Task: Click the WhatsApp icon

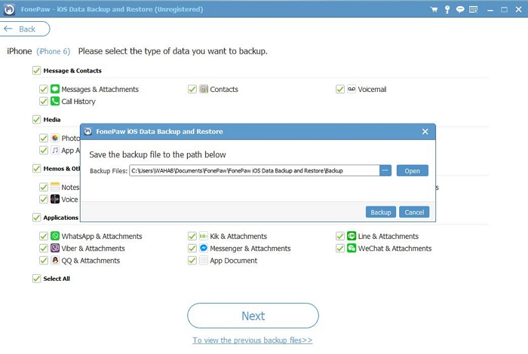Action: 55,236
